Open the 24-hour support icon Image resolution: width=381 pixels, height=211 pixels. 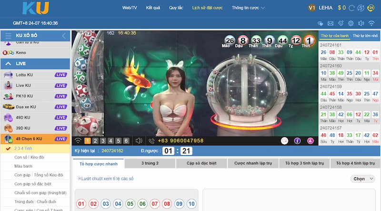pos(371,8)
